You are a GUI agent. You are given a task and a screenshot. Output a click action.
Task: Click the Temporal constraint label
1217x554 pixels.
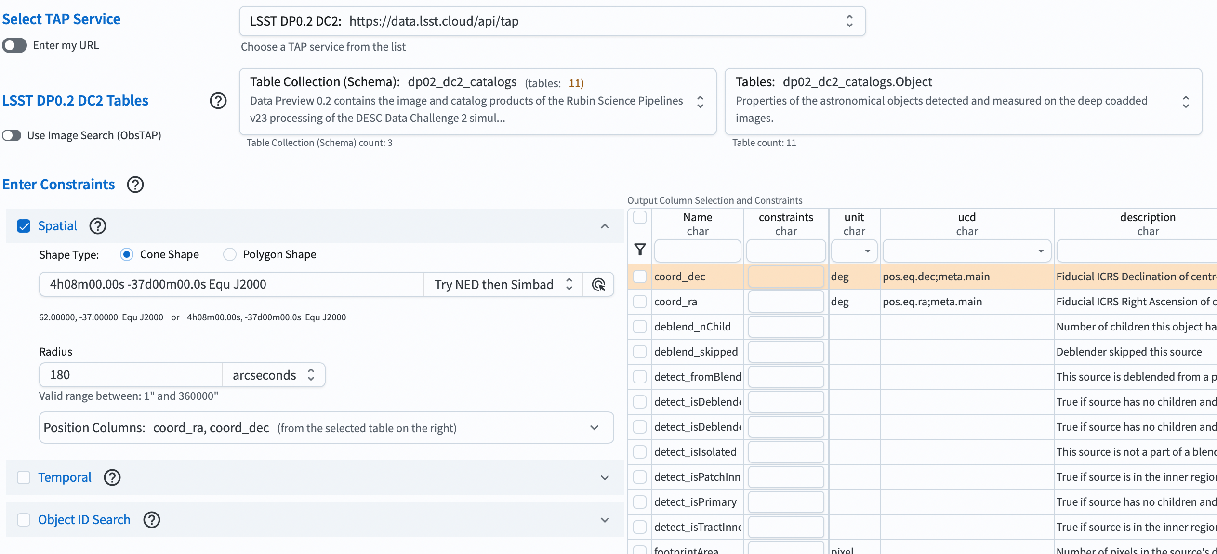(x=65, y=477)
